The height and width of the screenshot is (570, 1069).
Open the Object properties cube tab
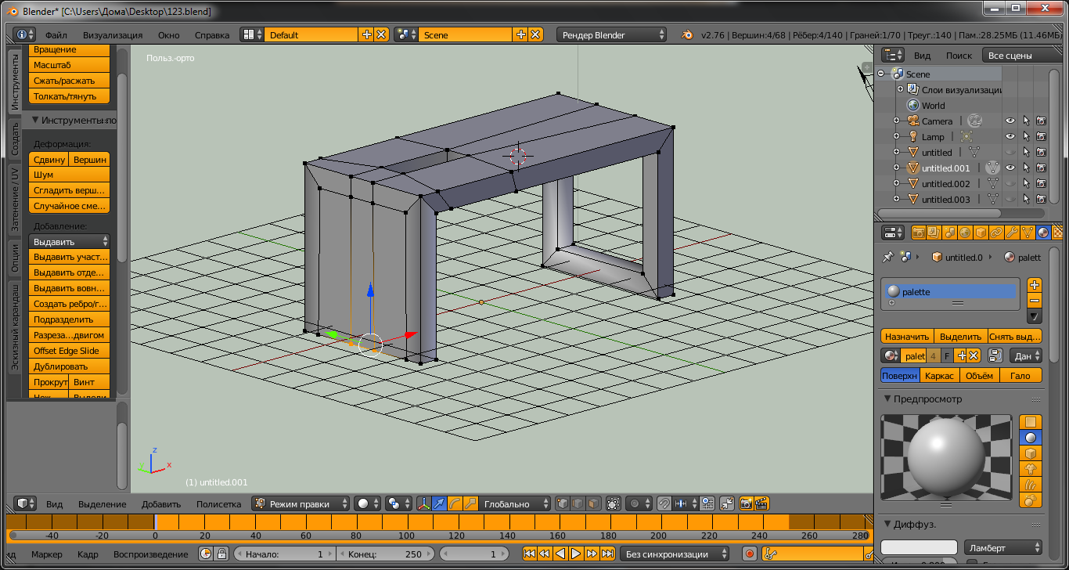pyautogui.click(x=981, y=233)
